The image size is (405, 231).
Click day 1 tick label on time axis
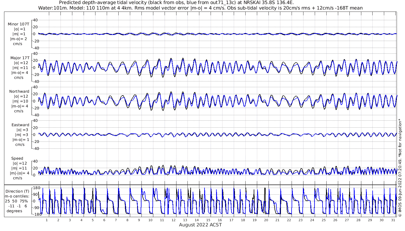(47, 220)
